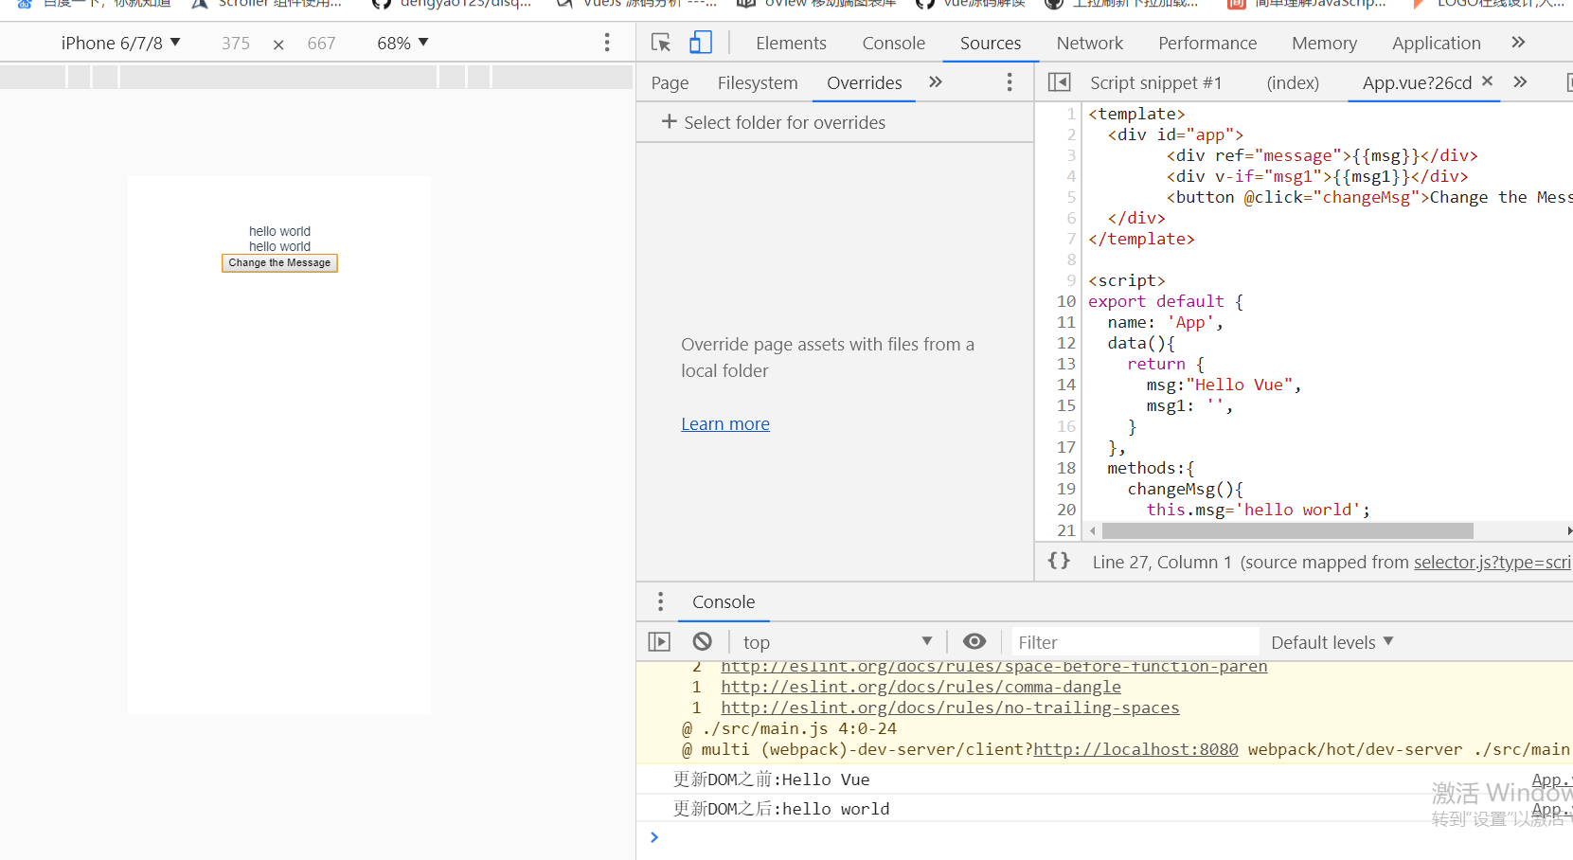Click the code line this.msg='hello world'
This screenshot has height=860, width=1573.
(x=1259, y=510)
